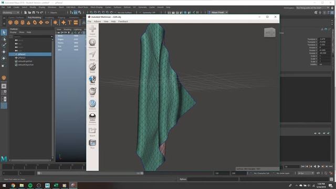336x189 pixels.
Task: Toggle the channel box icon at top right
Action: [332, 13]
